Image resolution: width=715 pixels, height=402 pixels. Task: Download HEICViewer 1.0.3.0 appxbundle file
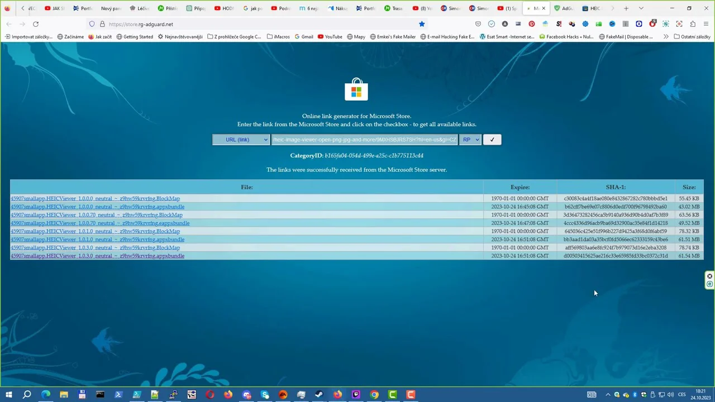(x=97, y=256)
